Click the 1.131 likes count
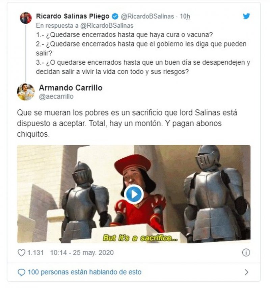The width and height of the screenshot is (270, 288). coord(35,253)
